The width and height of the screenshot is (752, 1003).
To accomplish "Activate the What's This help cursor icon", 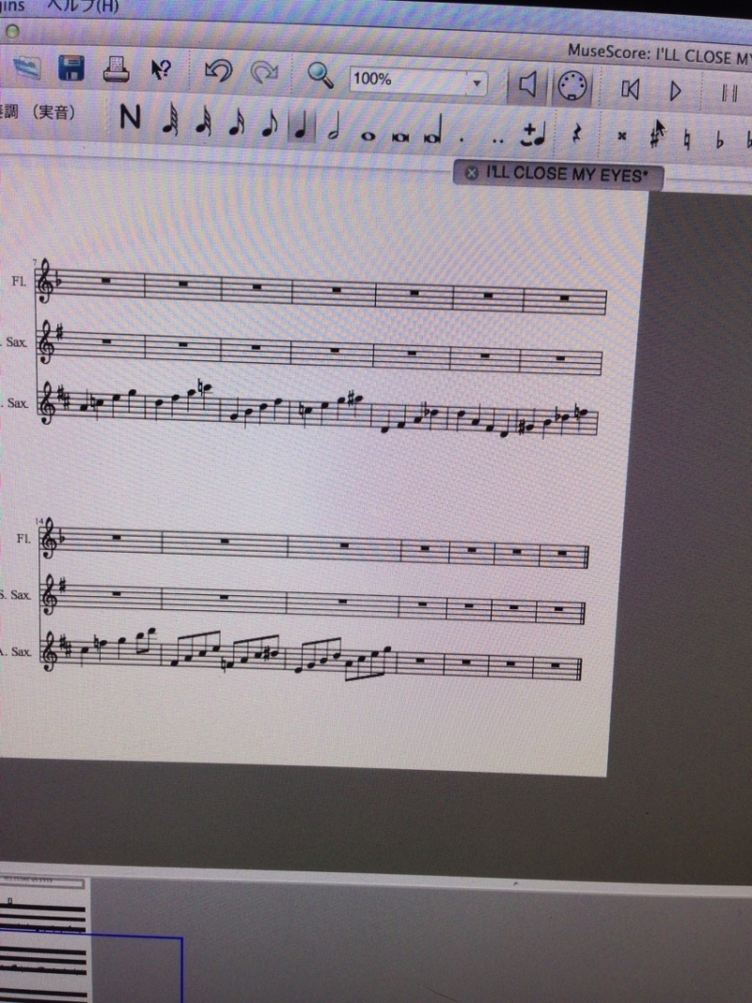I will pyautogui.click(x=161, y=70).
